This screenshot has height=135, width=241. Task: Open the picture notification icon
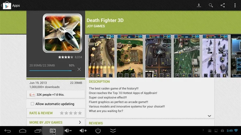(216, 131)
